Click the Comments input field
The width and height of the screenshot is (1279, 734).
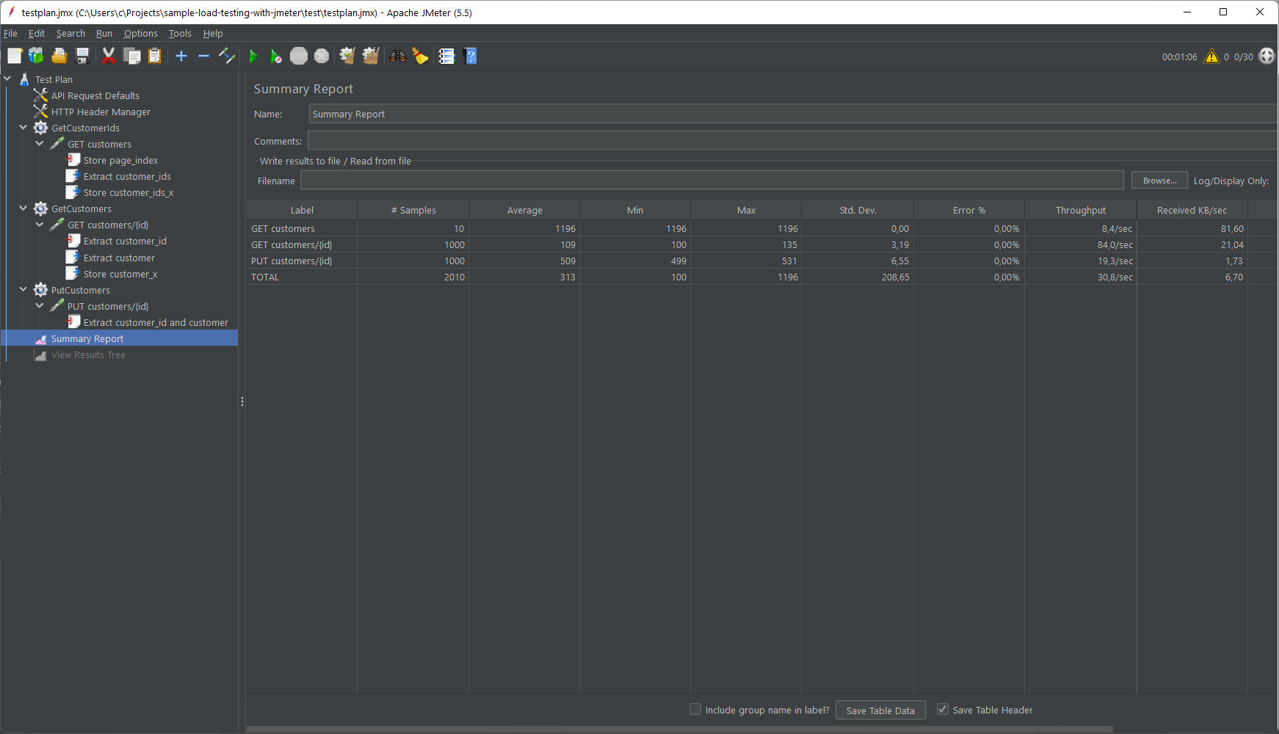click(792, 140)
